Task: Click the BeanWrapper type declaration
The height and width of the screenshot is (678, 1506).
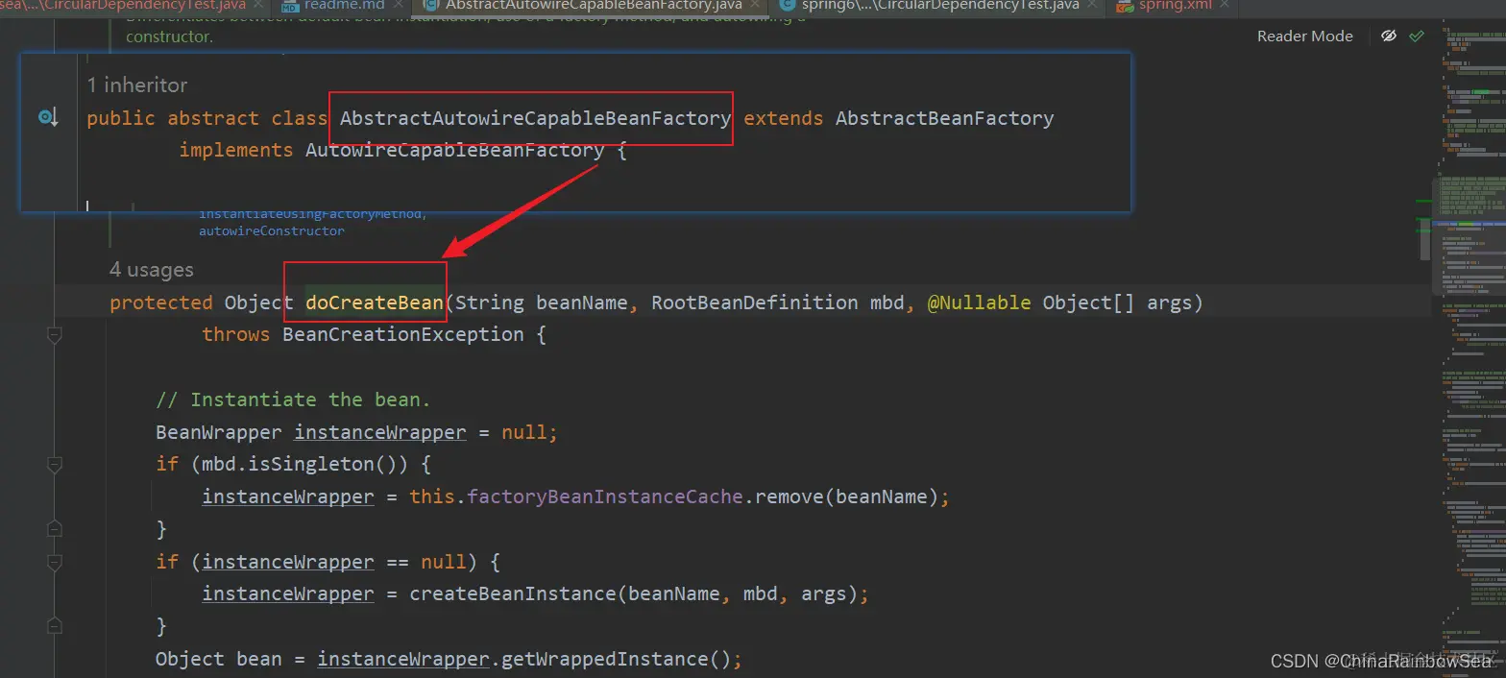Action: [219, 432]
